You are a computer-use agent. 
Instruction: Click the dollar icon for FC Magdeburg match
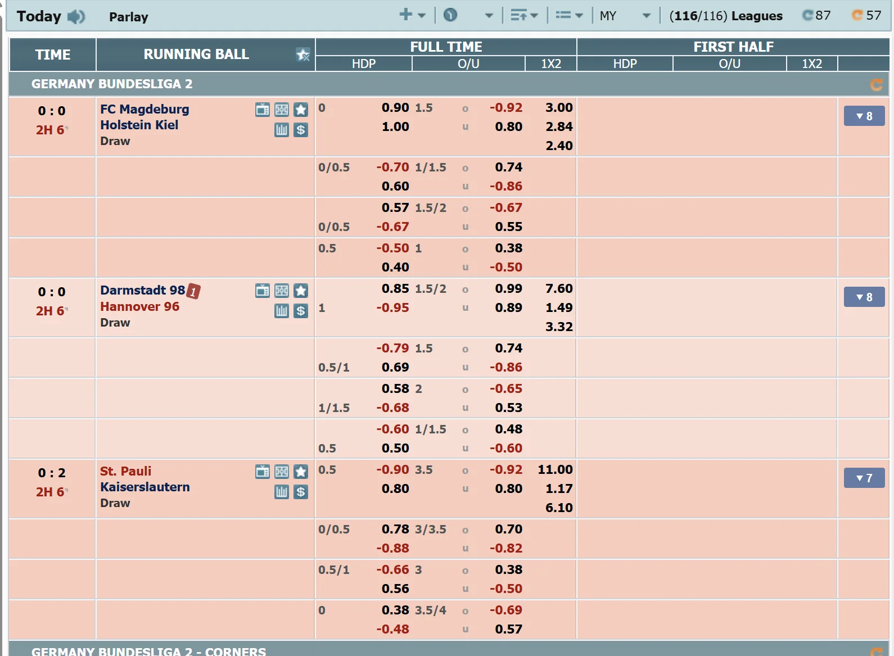301,130
